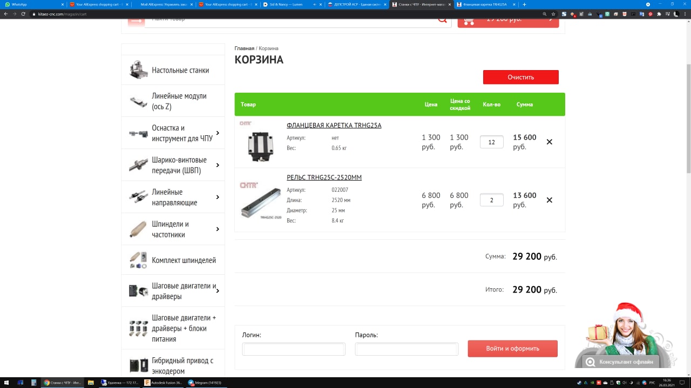Open Chrome three-dot menu
The height and width of the screenshot is (388, 691).
coord(685,14)
